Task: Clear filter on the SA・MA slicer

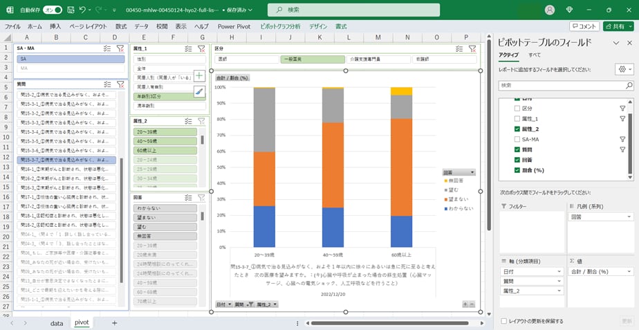Action: (x=120, y=48)
